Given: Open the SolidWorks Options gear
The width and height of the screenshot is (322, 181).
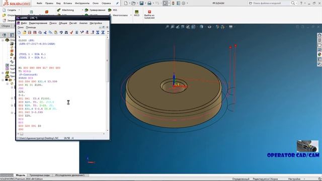Looking at the screenshot, I should pyautogui.click(x=183, y=3).
